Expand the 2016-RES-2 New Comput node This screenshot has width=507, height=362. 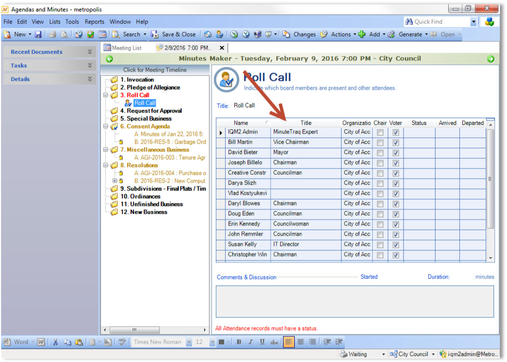coord(115,180)
